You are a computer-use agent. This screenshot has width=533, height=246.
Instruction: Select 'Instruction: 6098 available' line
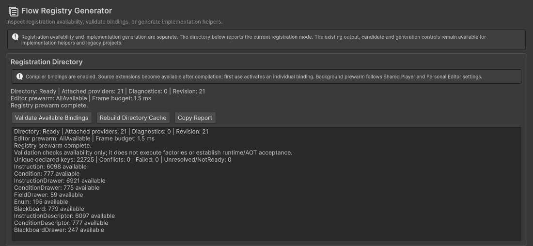pyautogui.click(x=50, y=167)
